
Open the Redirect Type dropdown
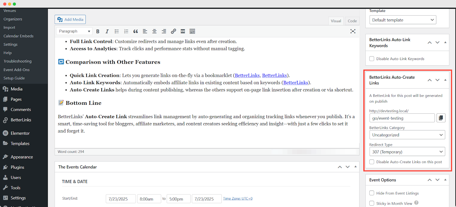coord(407,152)
